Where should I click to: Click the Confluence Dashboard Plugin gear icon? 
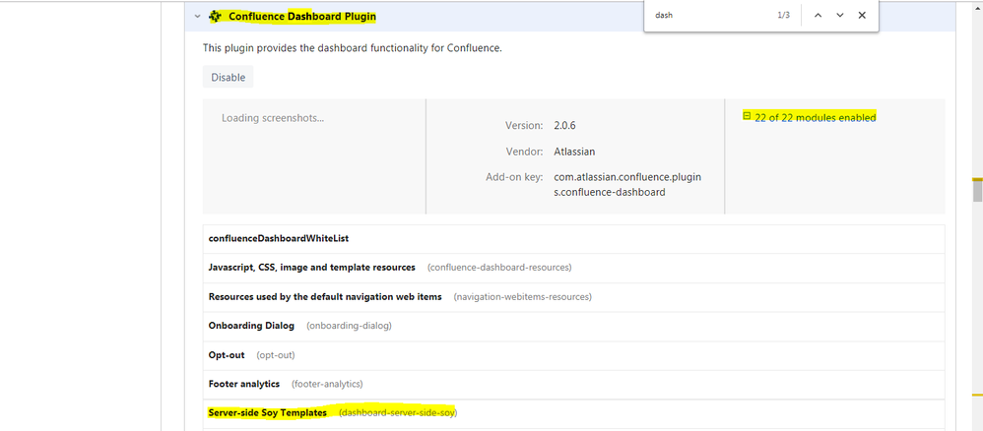215,17
